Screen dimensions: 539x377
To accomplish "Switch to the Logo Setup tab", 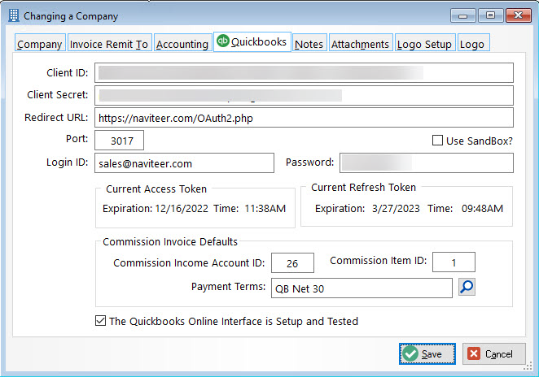I will point(424,44).
